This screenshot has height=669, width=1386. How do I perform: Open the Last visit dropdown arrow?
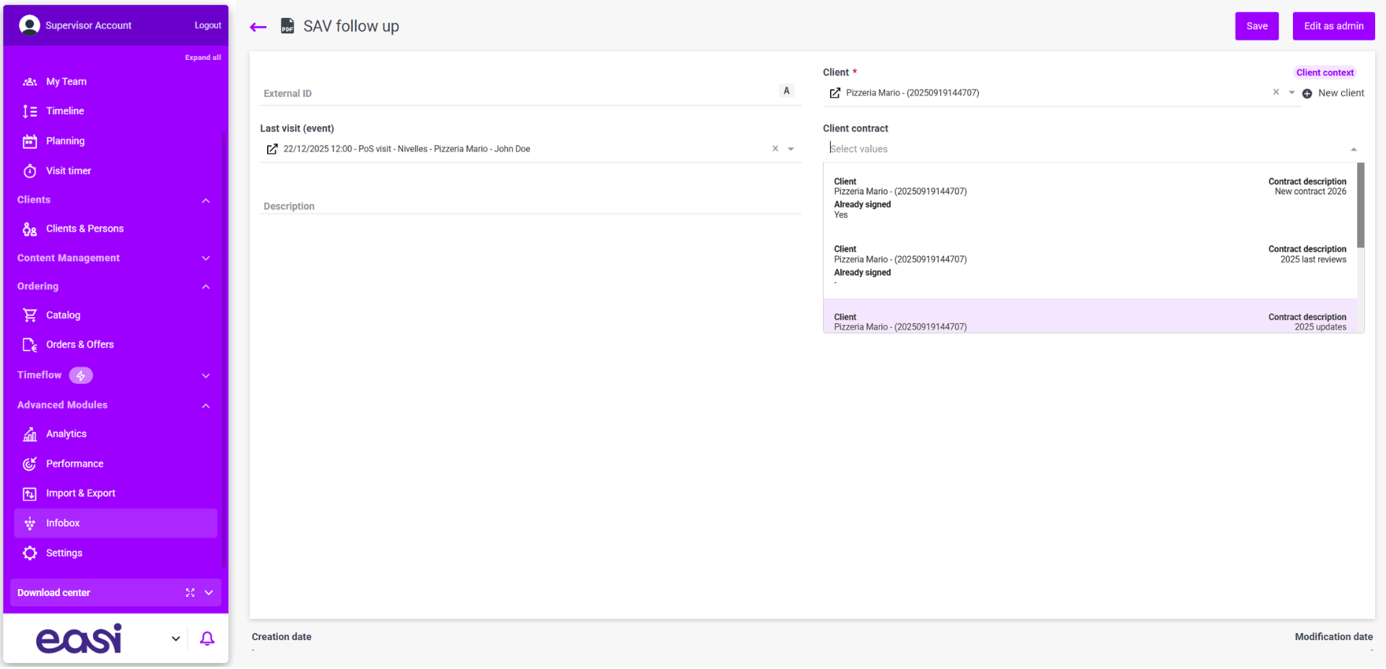click(x=791, y=149)
